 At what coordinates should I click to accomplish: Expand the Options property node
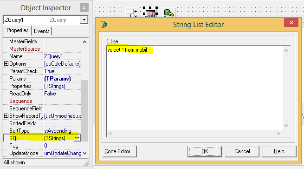(6, 64)
